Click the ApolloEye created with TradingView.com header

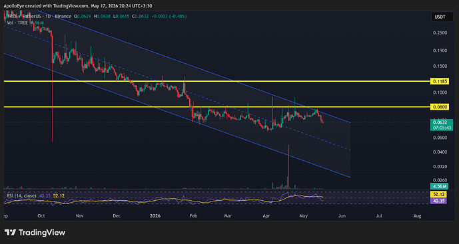click(x=77, y=6)
